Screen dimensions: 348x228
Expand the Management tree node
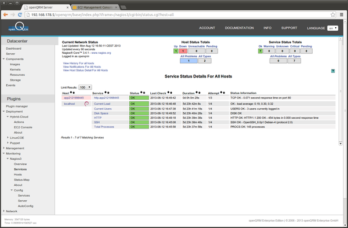coord(4,148)
